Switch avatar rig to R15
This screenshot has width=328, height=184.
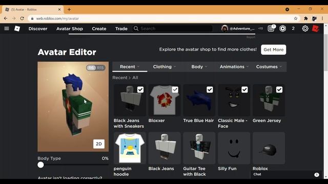click(x=100, y=68)
